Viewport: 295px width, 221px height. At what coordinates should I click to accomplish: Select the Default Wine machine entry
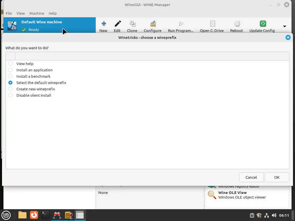50,26
